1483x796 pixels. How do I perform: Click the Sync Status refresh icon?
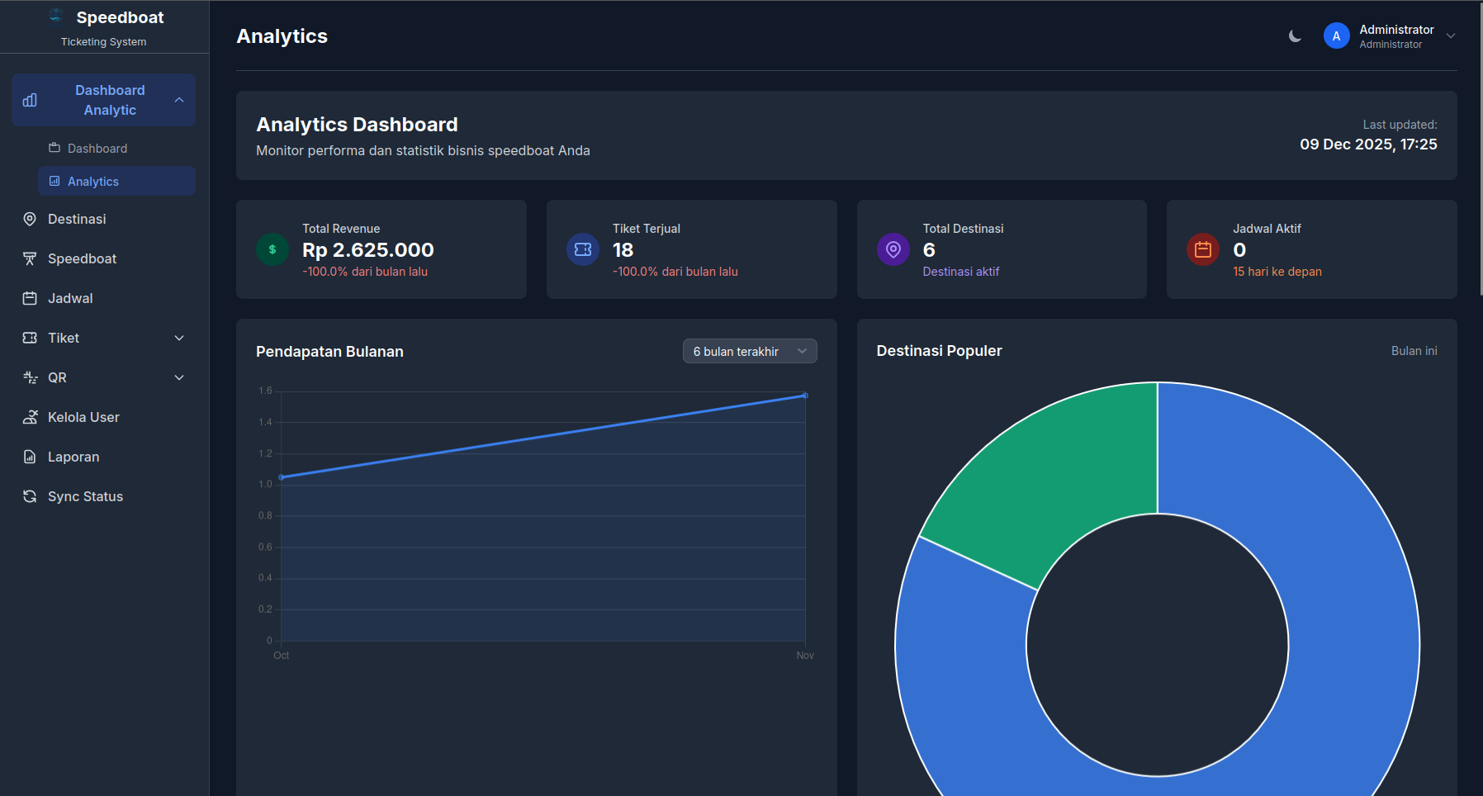[x=30, y=496]
